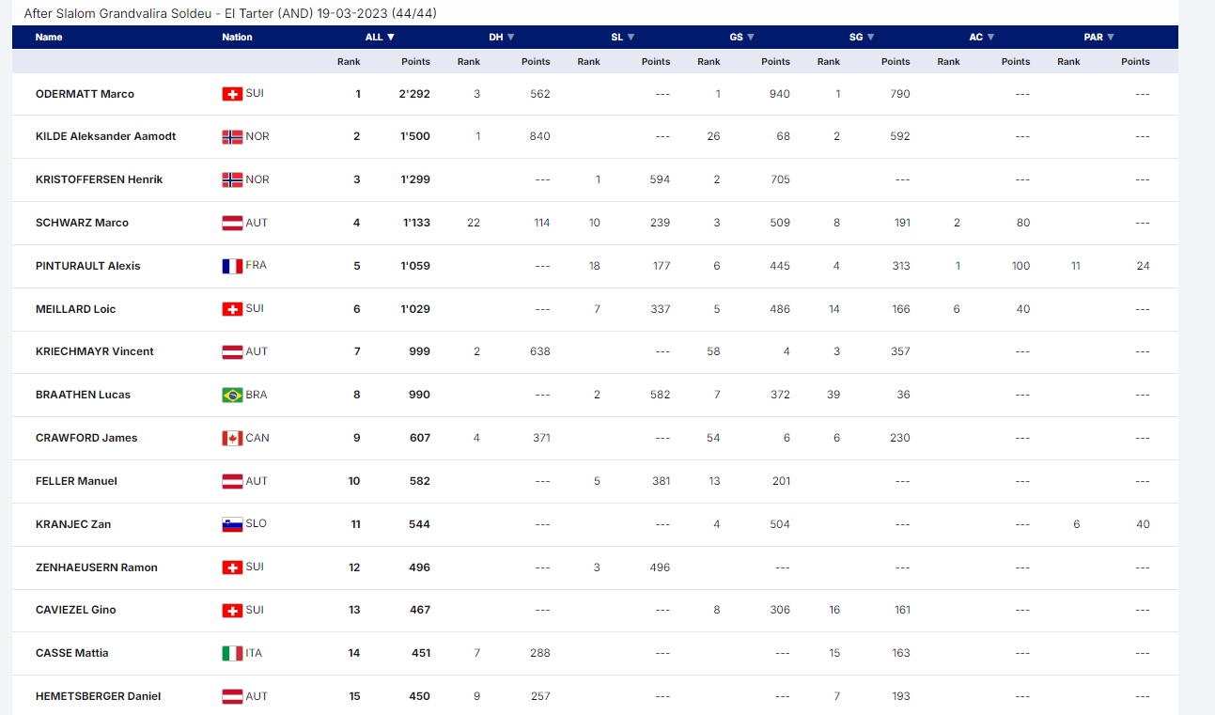
Task: Click the Austrian flag beside KRIECHMAYR Vincent
Action: point(232,351)
